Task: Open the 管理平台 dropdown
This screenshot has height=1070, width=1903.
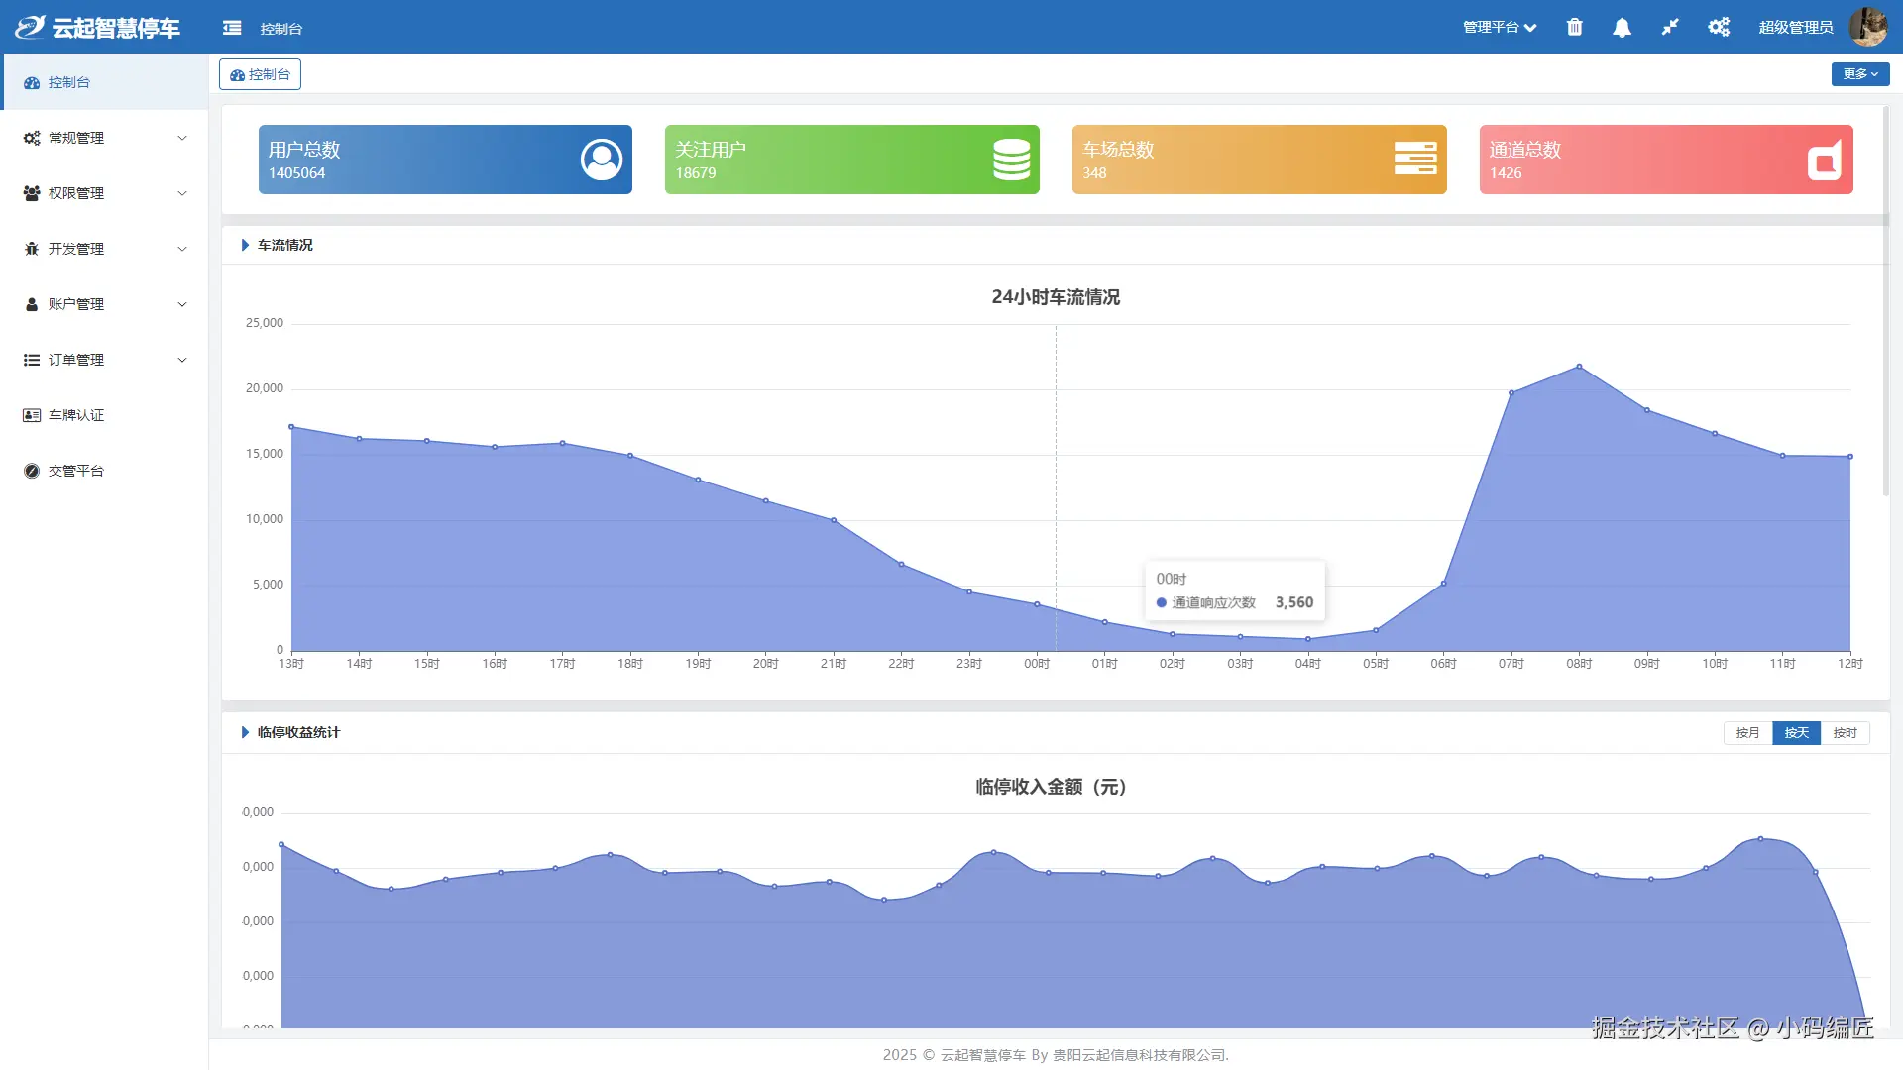Action: point(1499,28)
